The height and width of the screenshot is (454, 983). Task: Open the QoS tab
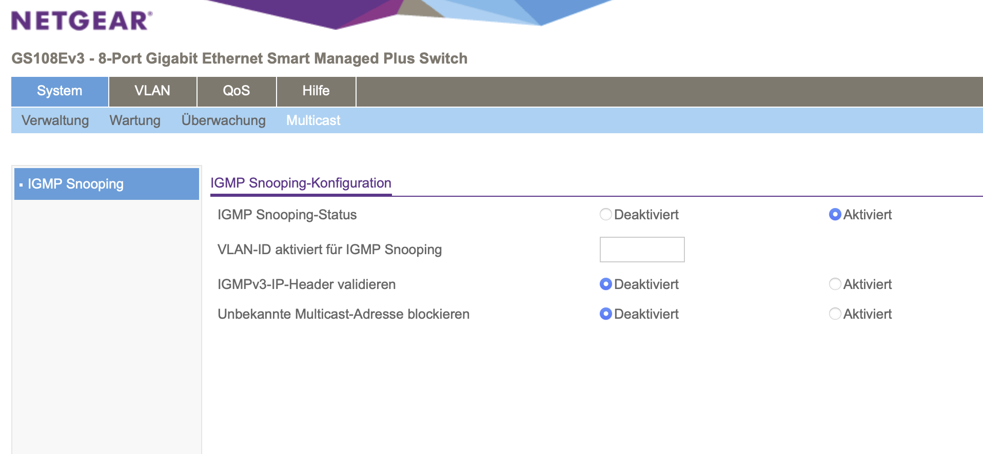[x=236, y=91]
